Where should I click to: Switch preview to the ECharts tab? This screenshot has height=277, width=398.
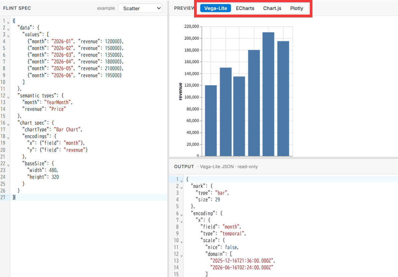245,8
